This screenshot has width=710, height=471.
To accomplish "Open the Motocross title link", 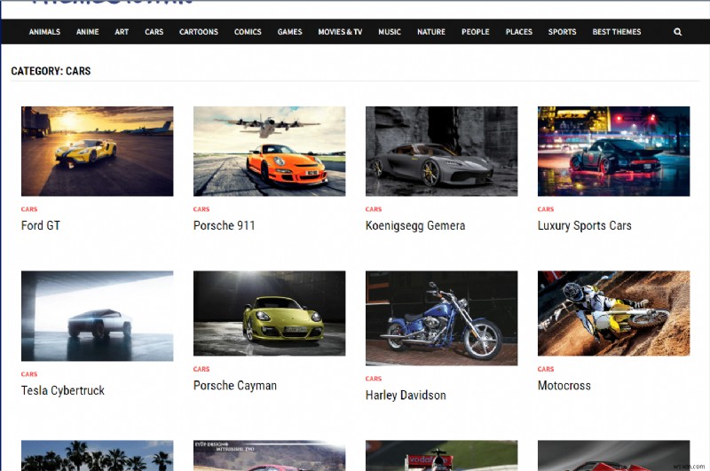I will pos(564,386).
